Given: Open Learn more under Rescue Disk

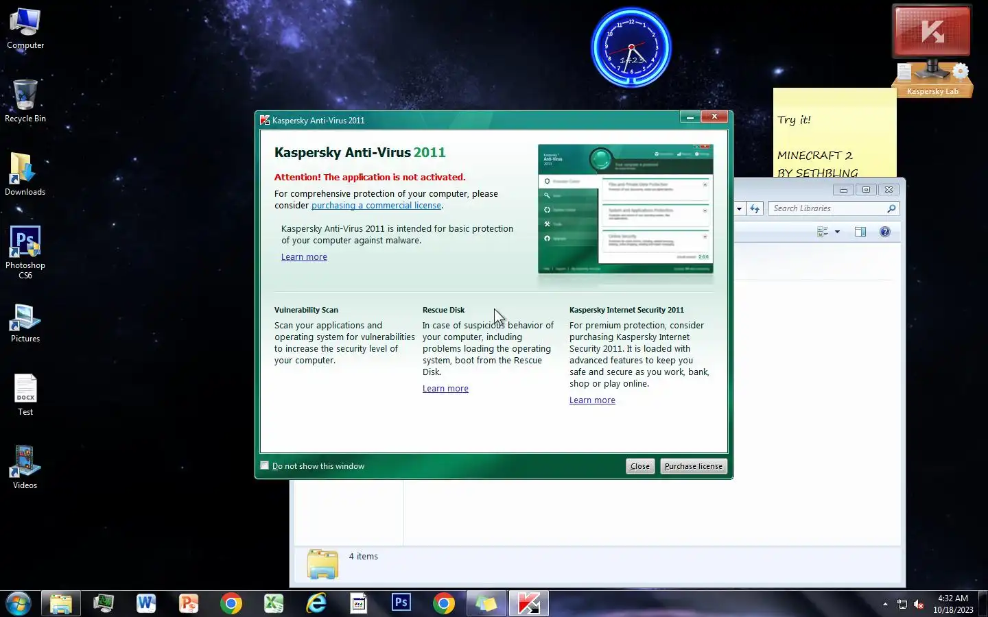Looking at the screenshot, I should pyautogui.click(x=445, y=388).
